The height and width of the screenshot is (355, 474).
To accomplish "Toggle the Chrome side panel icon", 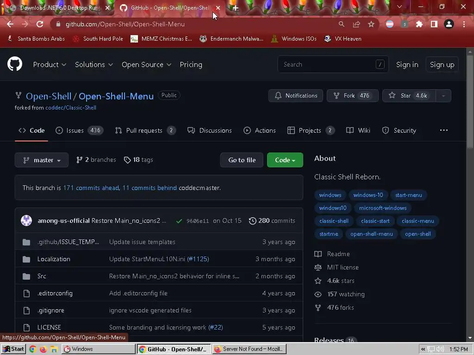I will [x=434, y=24].
